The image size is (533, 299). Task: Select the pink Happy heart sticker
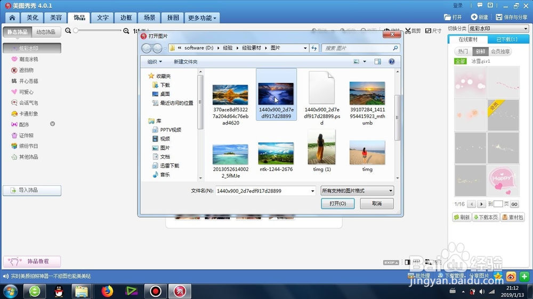tap(503, 180)
